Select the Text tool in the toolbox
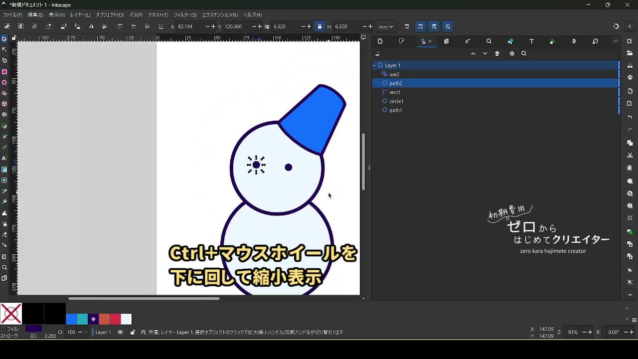 click(4, 159)
